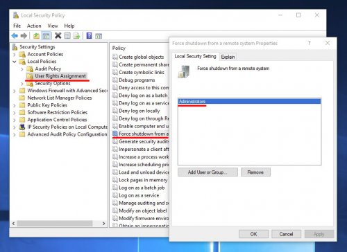Click the scrollbar right arrow in tree pane
Screen dimensions: 347x252
(104, 224)
